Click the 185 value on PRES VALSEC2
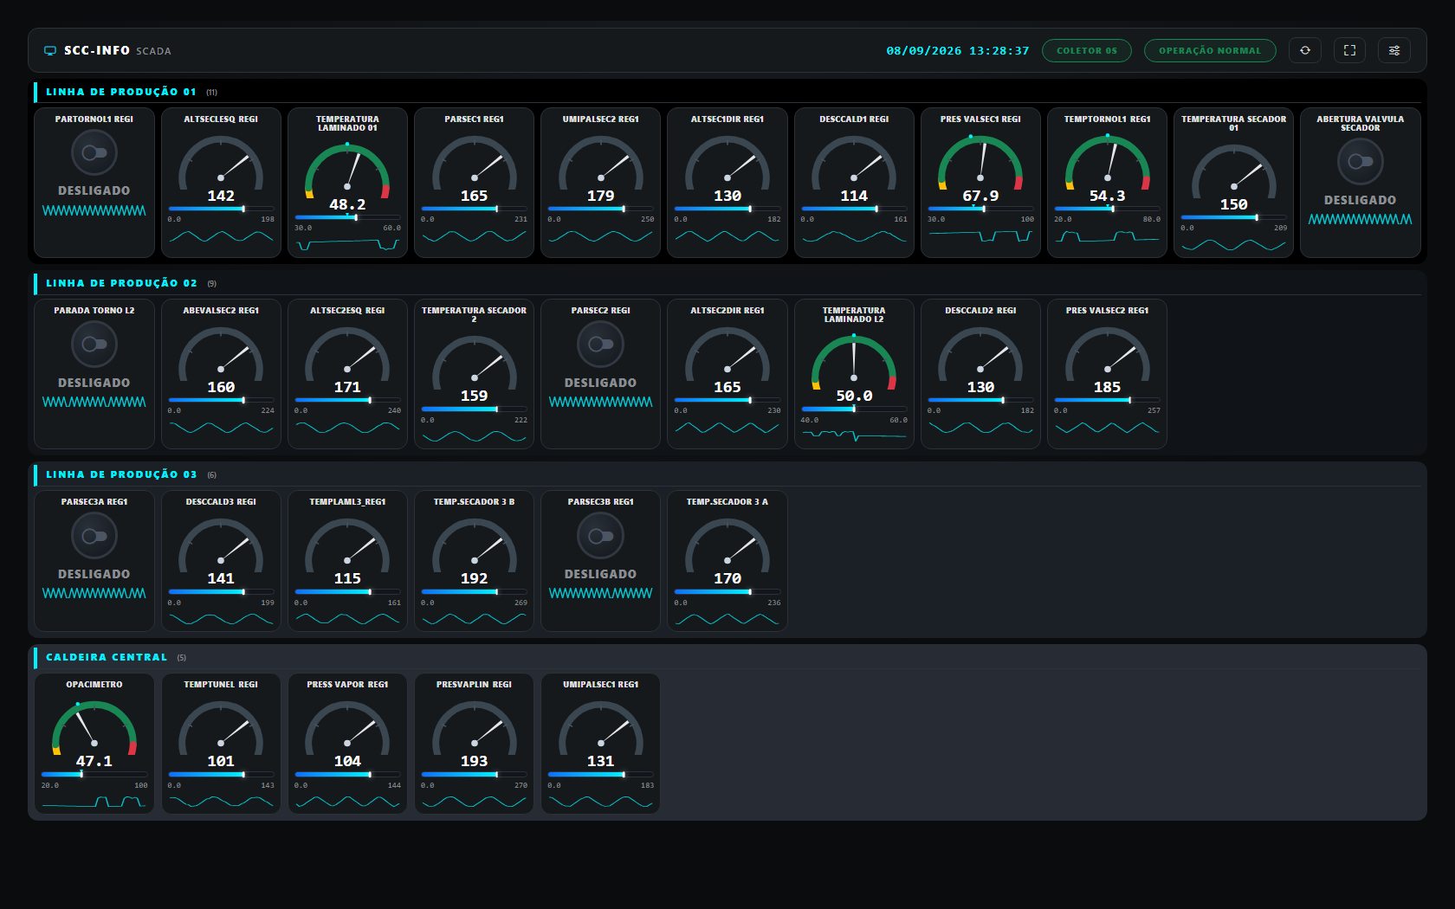 coord(1107,387)
